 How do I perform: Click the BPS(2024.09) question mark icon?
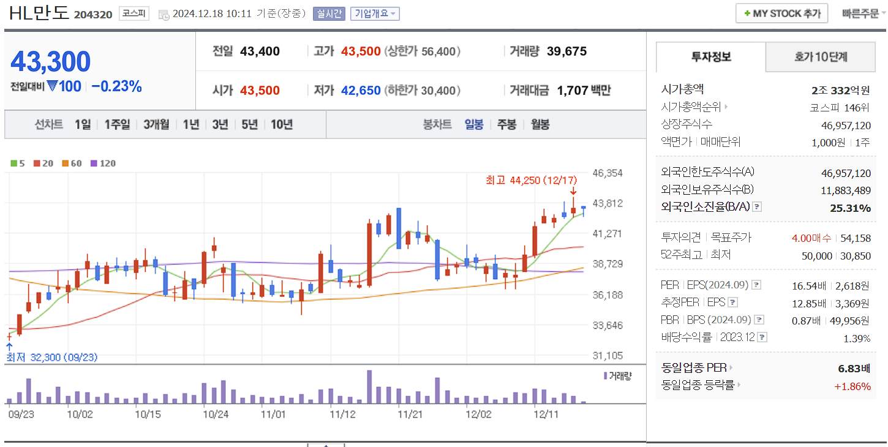point(758,319)
